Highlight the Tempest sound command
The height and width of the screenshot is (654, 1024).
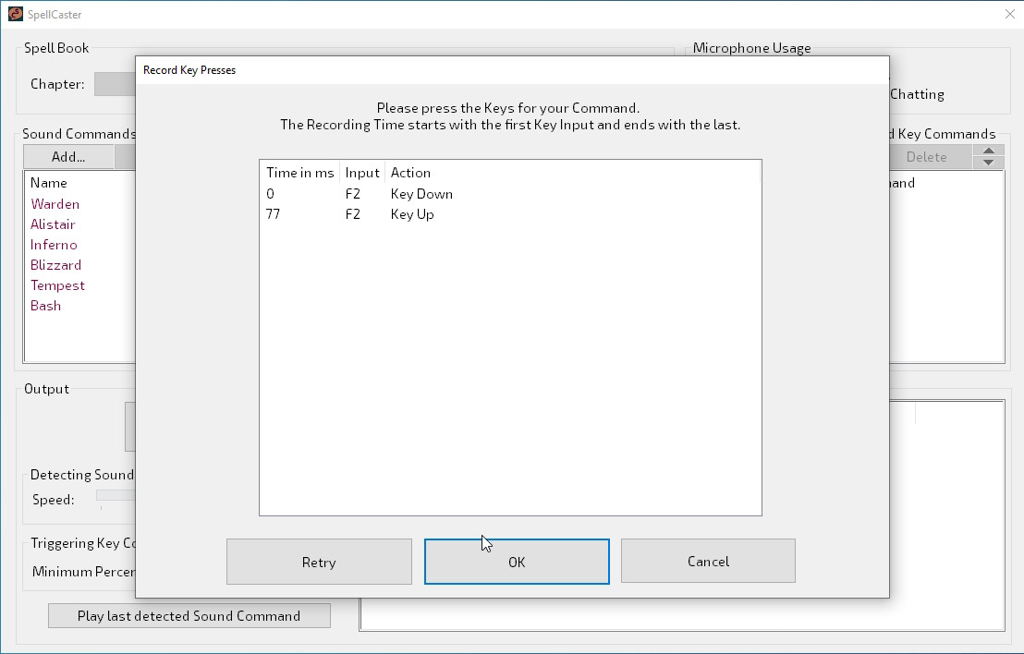[57, 285]
